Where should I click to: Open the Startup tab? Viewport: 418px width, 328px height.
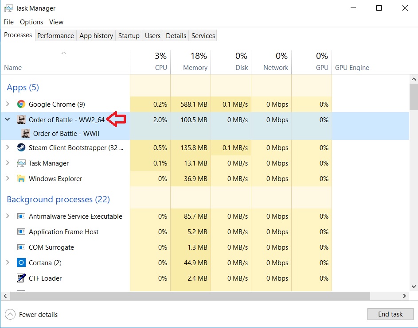tap(129, 36)
